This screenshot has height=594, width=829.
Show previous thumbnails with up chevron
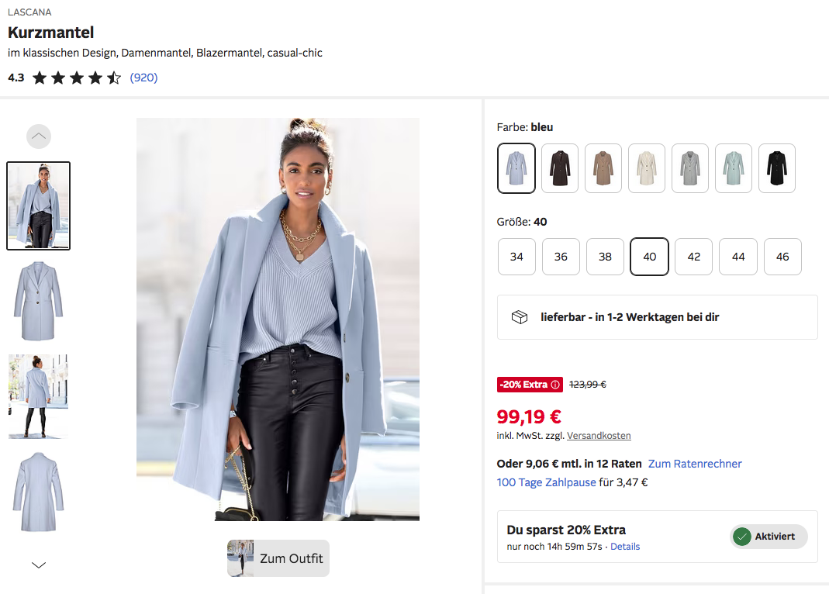pos(39,136)
